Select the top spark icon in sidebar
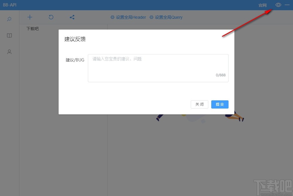This screenshot has width=293, height=196. pyautogui.click(x=9, y=18)
